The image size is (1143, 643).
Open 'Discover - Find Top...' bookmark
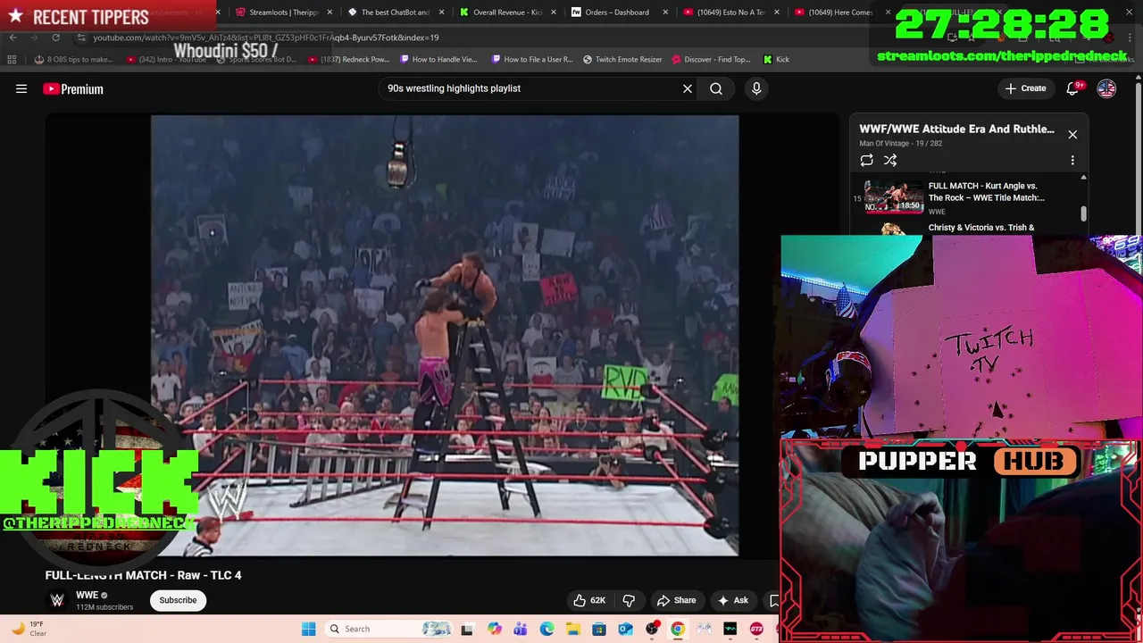tap(711, 59)
